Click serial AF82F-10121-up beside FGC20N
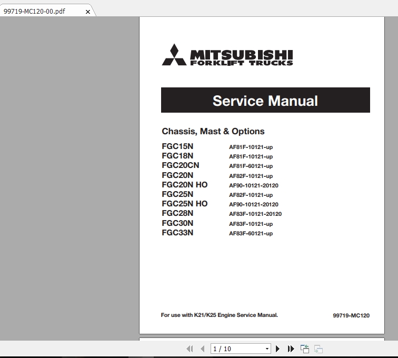The height and width of the screenshot is (358, 398). pos(251,176)
